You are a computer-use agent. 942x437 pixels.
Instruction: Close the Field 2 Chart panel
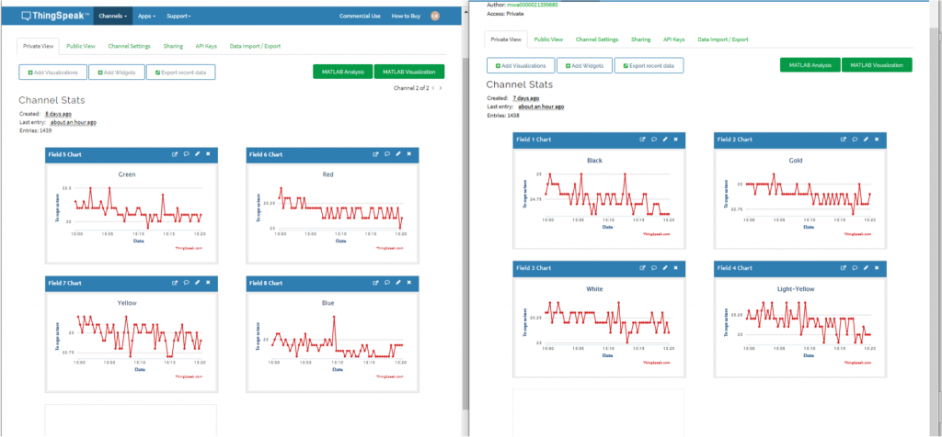[x=877, y=139]
